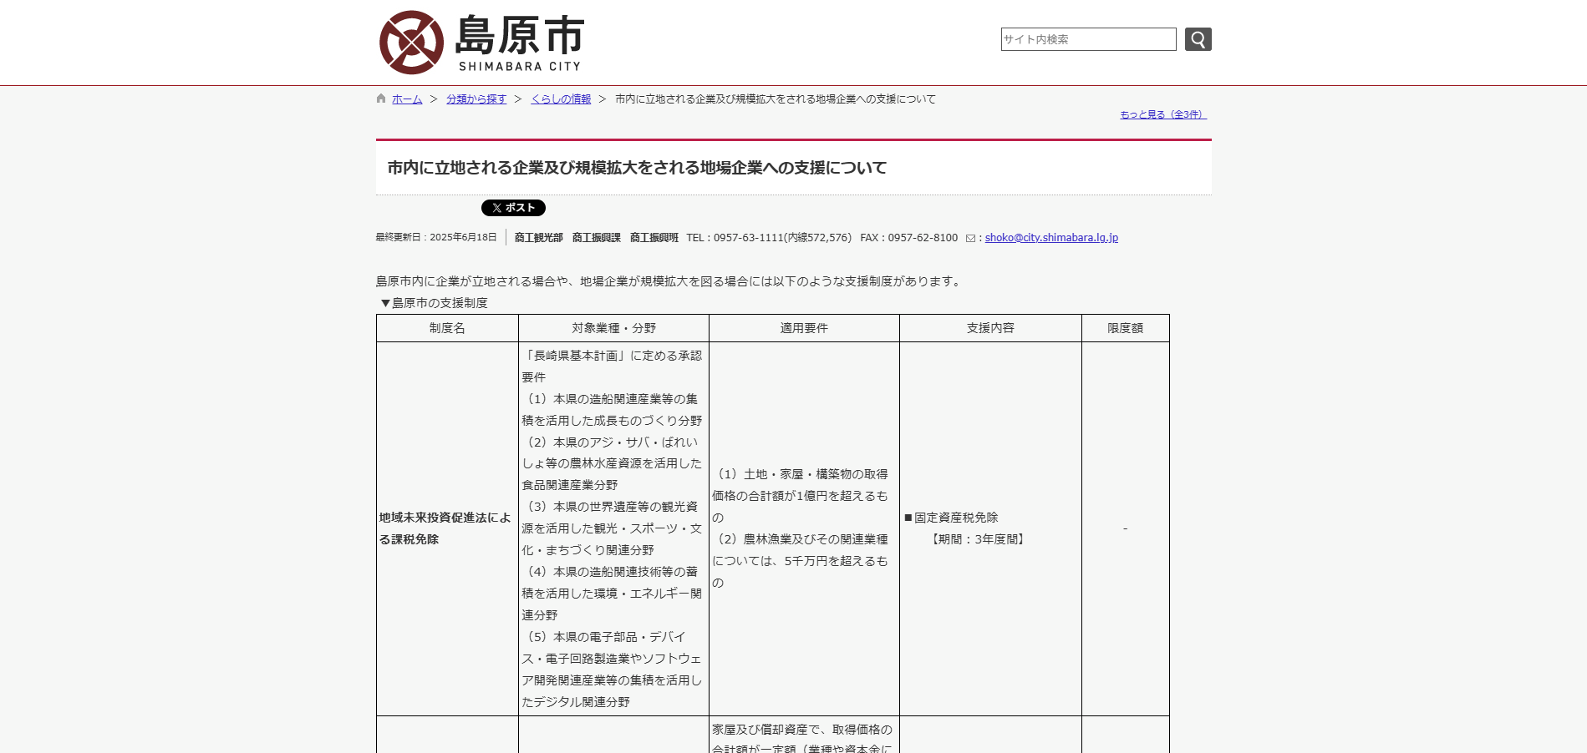Image resolution: width=1587 pixels, height=753 pixels.
Task: Share page with X ポスト button
Action: pos(513,208)
